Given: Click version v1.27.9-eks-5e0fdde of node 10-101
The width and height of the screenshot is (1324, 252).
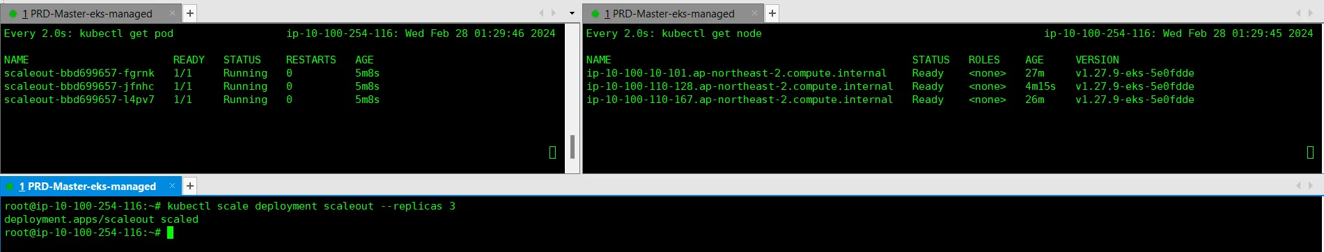Looking at the screenshot, I should pyautogui.click(x=1135, y=73).
